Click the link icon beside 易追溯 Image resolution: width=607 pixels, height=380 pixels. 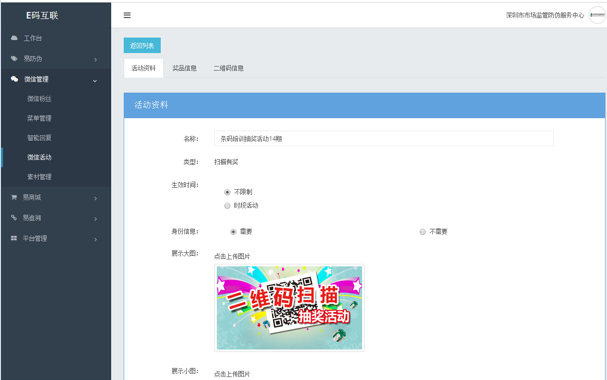(x=14, y=218)
